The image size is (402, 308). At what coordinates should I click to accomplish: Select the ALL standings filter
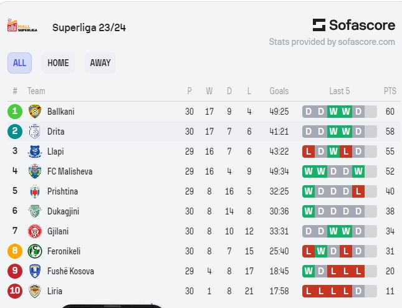(x=19, y=63)
